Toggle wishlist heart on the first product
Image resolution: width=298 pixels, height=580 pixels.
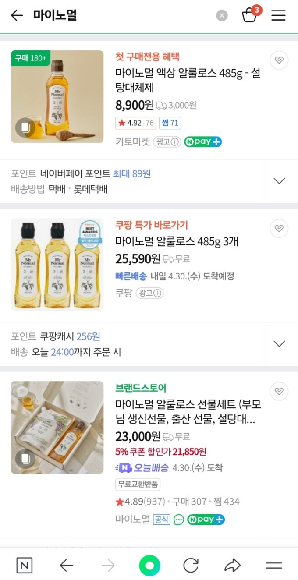click(279, 60)
